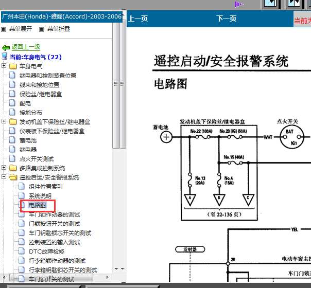
Task: Click the 车身电气 folder icon
Action: (x=13, y=66)
